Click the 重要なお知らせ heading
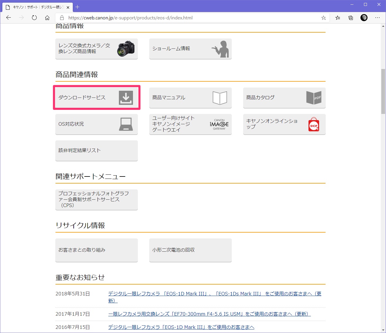This screenshot has height=333, width=386. [80, 277]
